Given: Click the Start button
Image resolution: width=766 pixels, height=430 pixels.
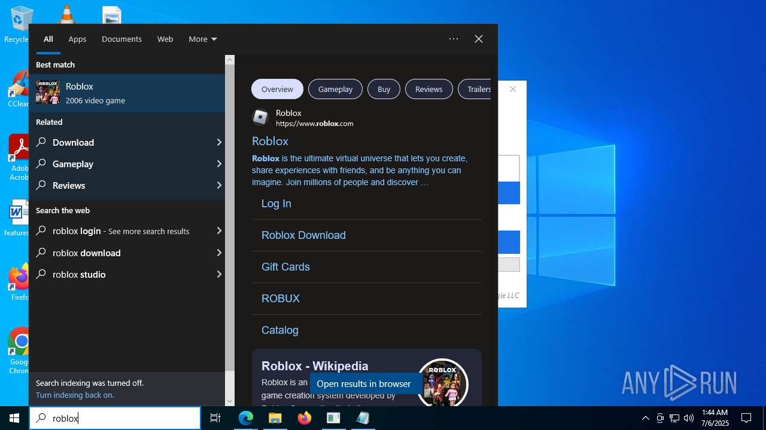Looking at the screenshot, I should (x=14, y=418).
